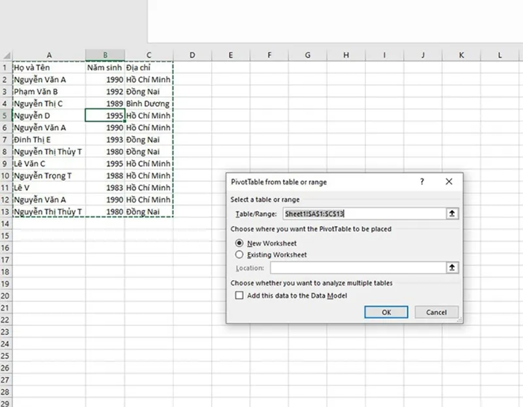Choose the Existing Worksheet option
The width and height of the screenshot is (523, 407).
(239, 253)
